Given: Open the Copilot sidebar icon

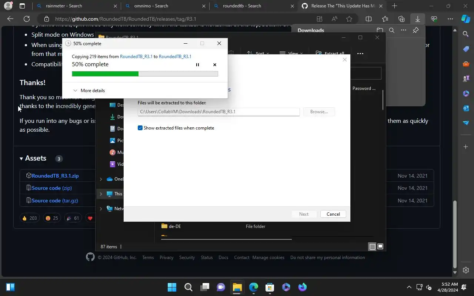Looking at the screenshot, I should (466, 19).
